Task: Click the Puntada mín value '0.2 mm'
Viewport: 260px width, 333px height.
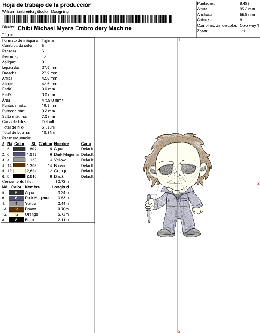Action: [48, 111]
